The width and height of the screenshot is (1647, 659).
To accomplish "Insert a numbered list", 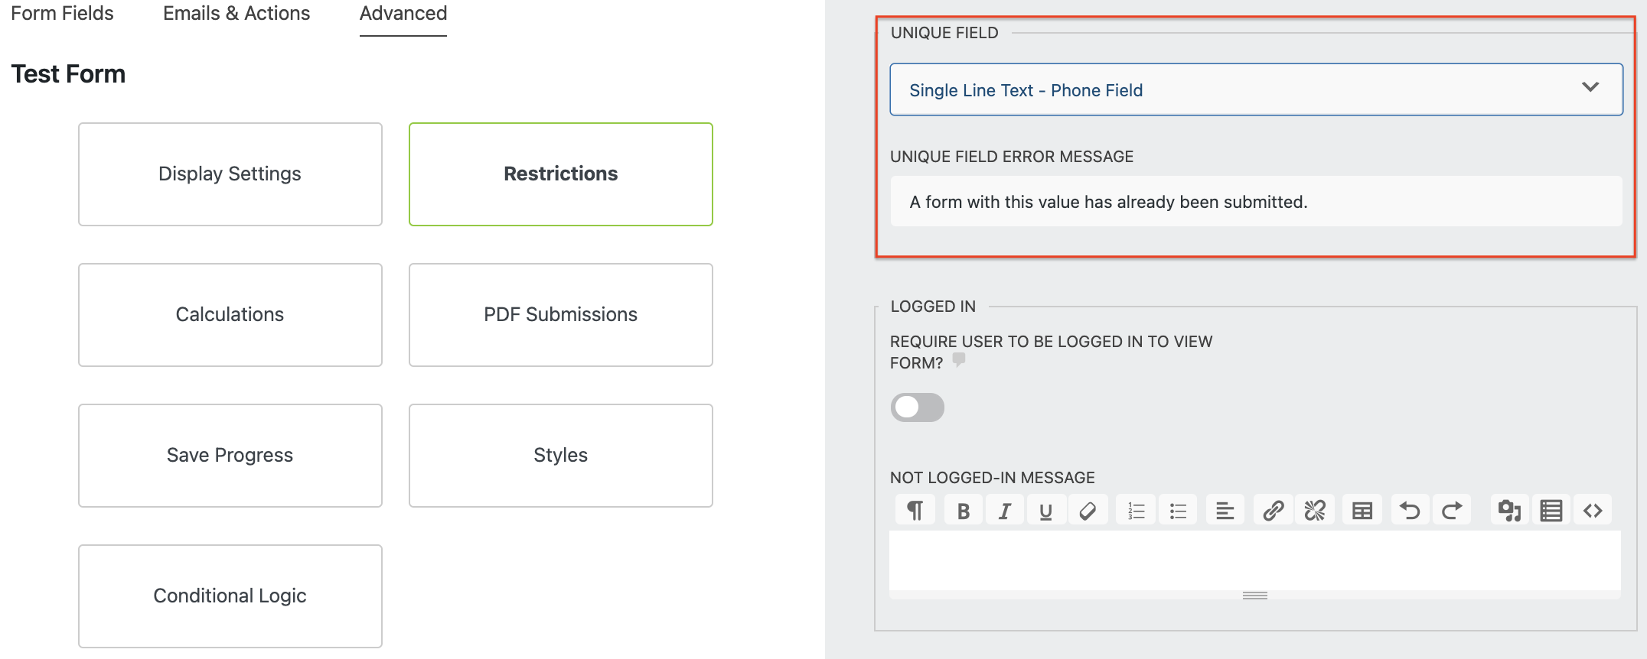I will click(1137, 510).
